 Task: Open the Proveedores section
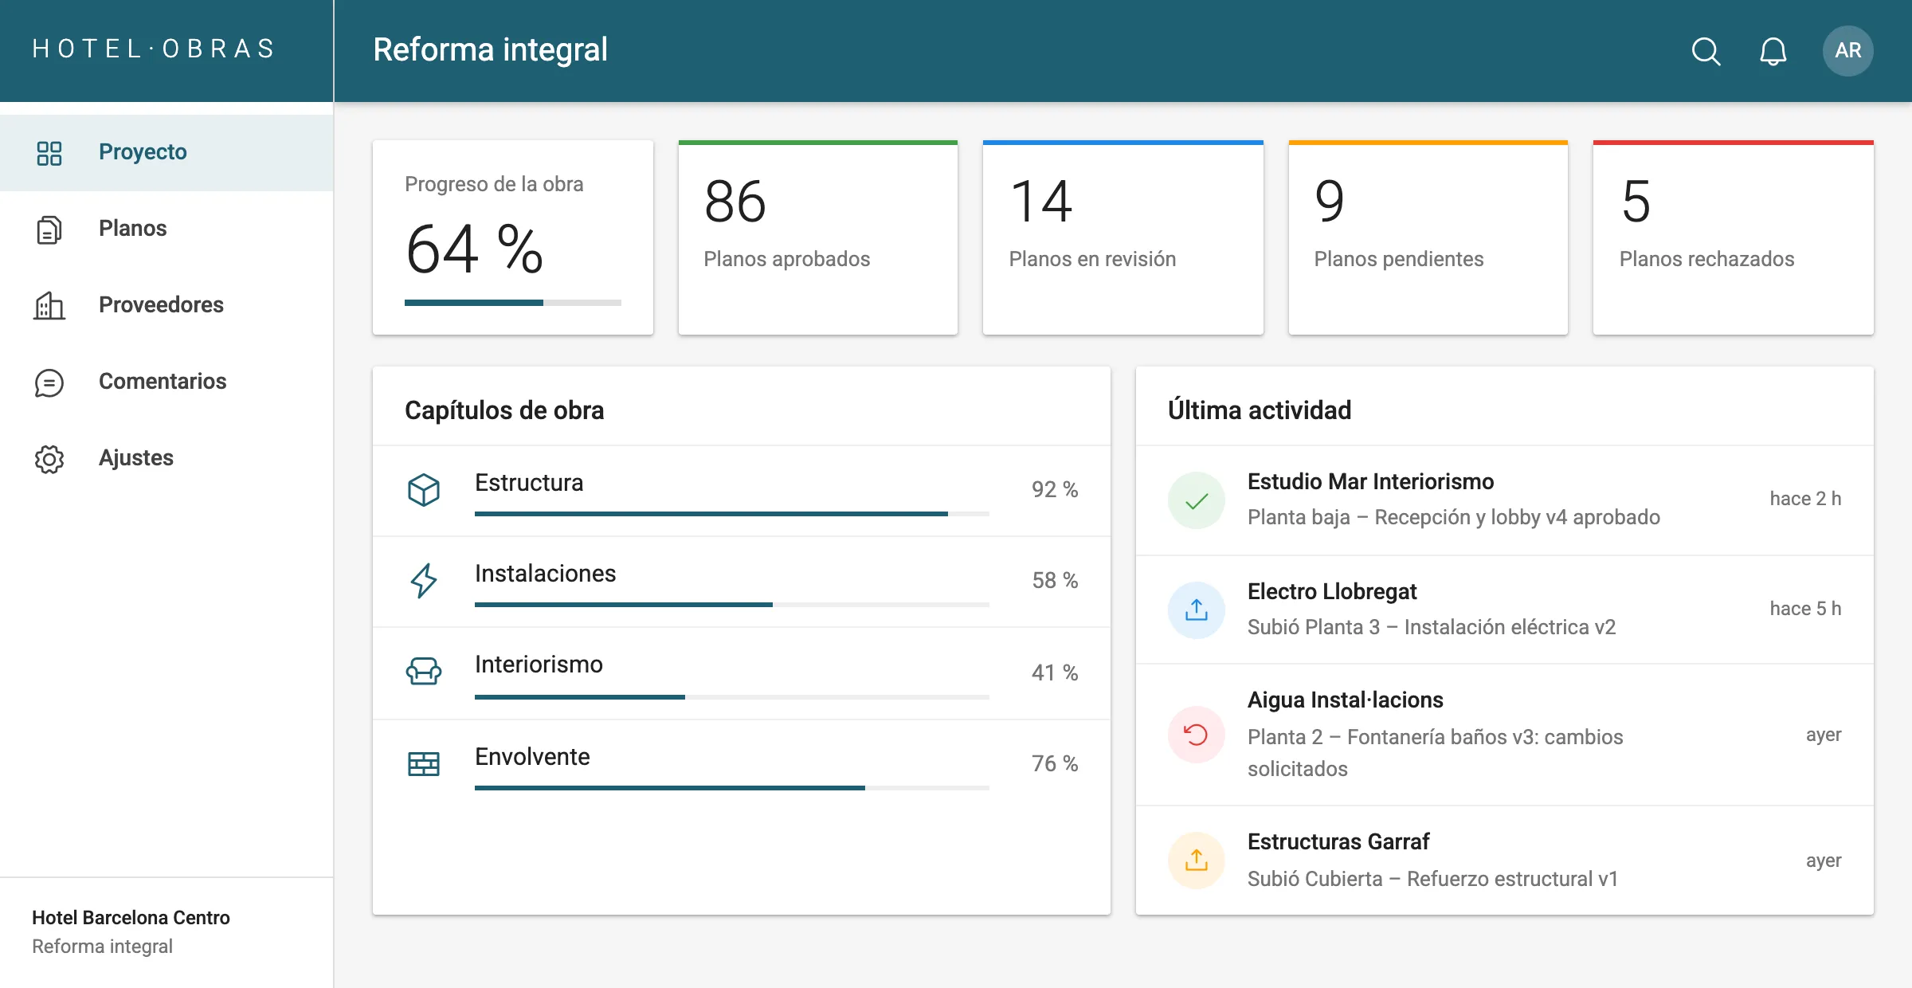pyautogui.click(x=167, y=306)
